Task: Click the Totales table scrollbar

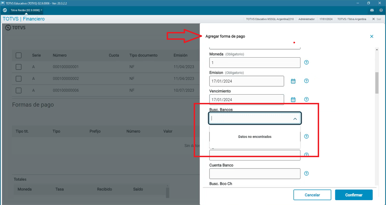Action: tap(167, 192)
